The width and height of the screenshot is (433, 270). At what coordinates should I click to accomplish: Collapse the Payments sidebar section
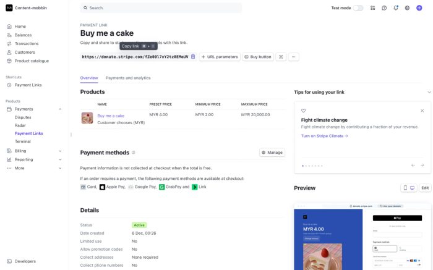[60, 109]
